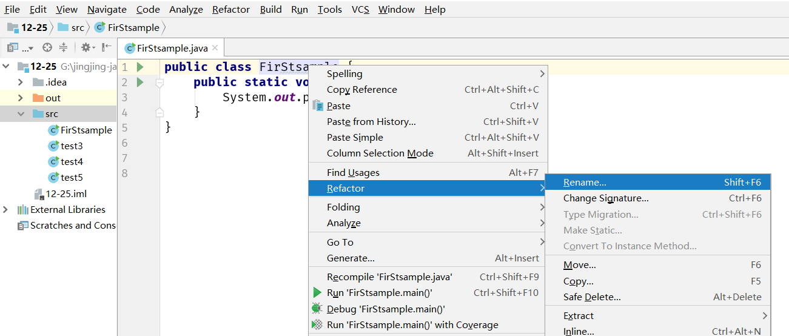Open the File menu

[12, 10]
